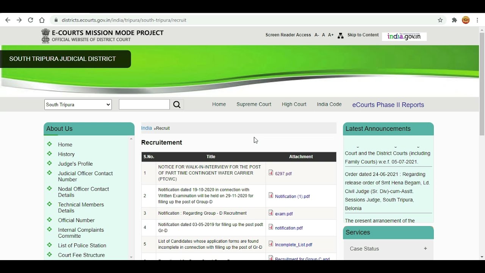Open Judicial Officer Contact Number link
The width and height of the screenshot is (485, 273).
click(85, 176)
